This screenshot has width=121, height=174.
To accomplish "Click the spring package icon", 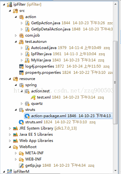I will pos(21,85).
